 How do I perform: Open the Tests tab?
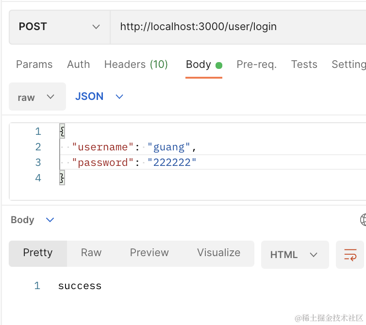tap(304, 65)
